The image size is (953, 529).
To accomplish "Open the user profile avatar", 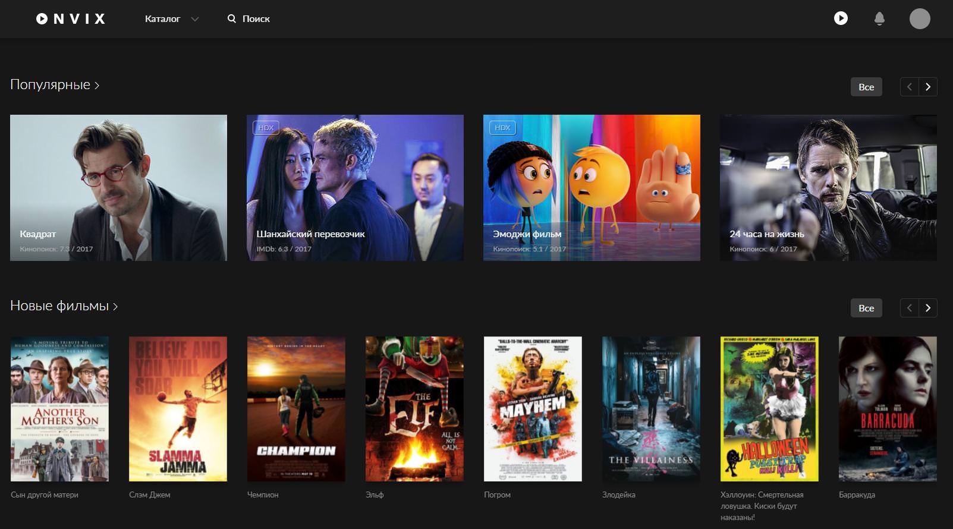I will coord(920,19).
